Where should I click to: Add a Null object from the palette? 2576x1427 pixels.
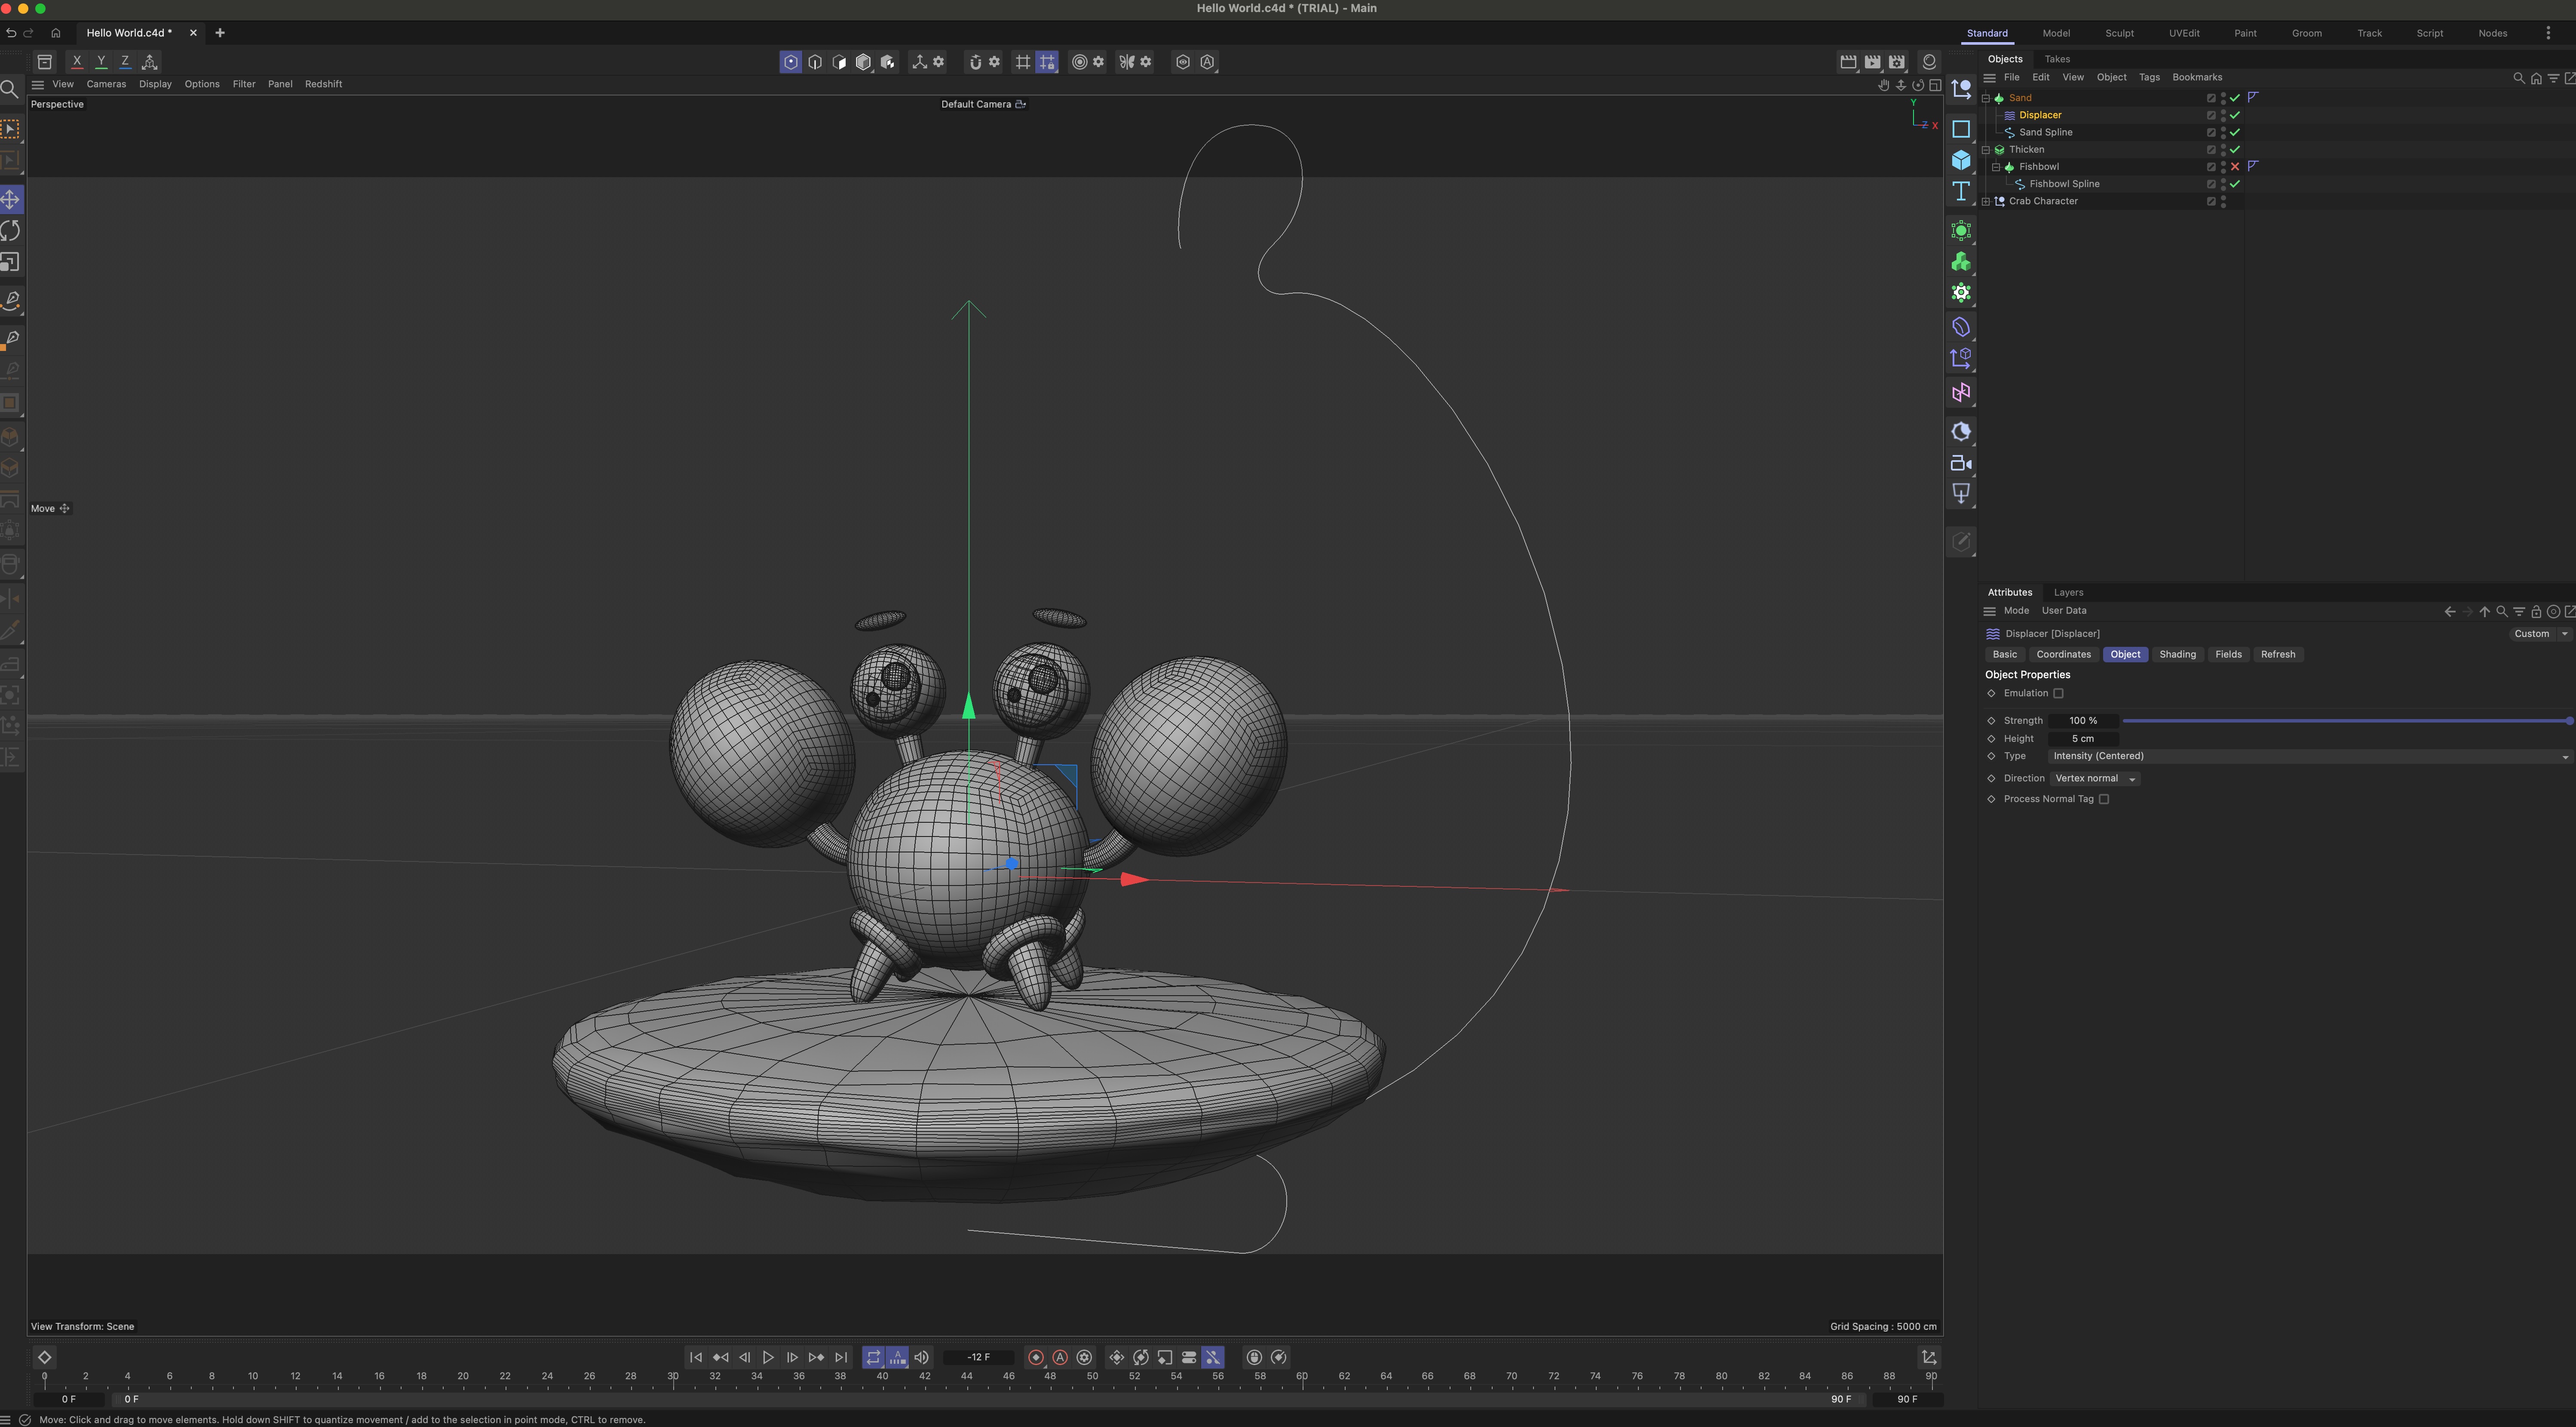(x=1961, y=89)
